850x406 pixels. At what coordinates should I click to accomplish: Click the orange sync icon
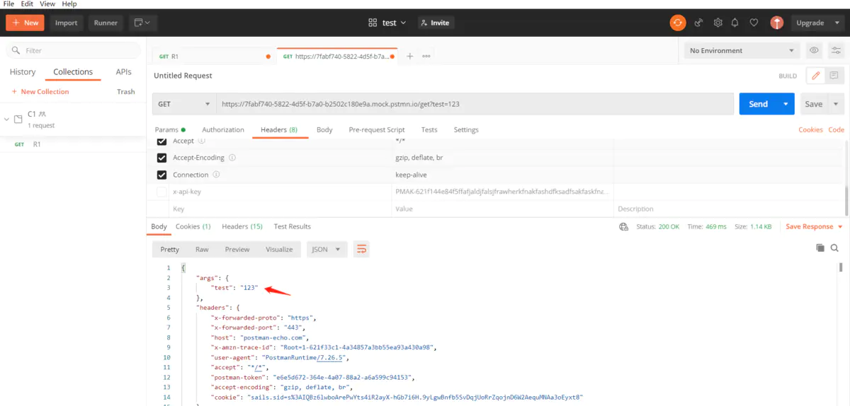pos(678,23)
